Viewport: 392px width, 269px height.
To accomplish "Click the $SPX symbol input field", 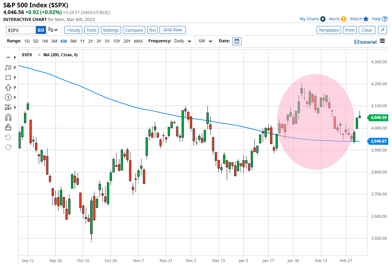I will click(21, 30).
